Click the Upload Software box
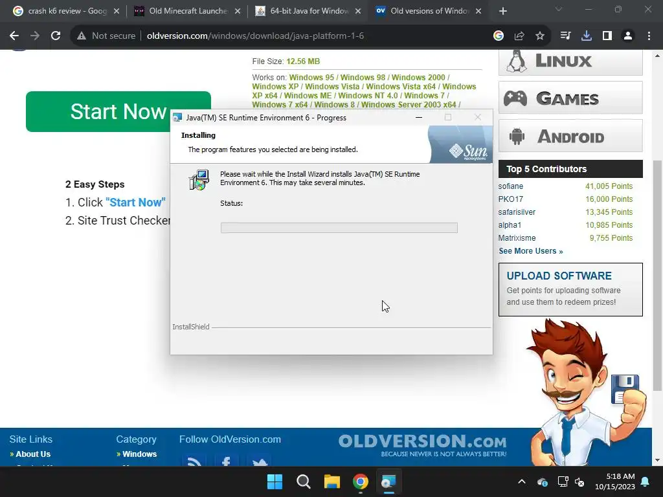 pyautogui.click(x=570, y=289)
